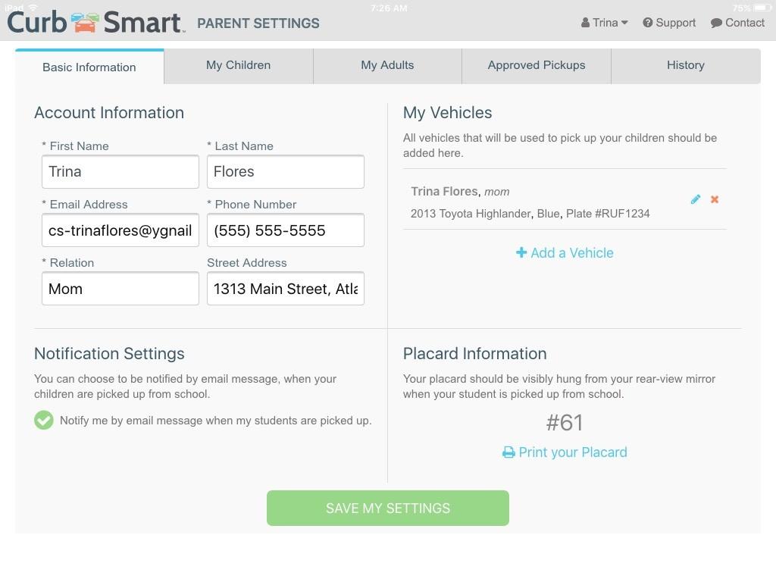The width and height of the screenshot is (776, 582).
Task: Remove vehicle with the orange X icon
Action: [x=715, y=199]
